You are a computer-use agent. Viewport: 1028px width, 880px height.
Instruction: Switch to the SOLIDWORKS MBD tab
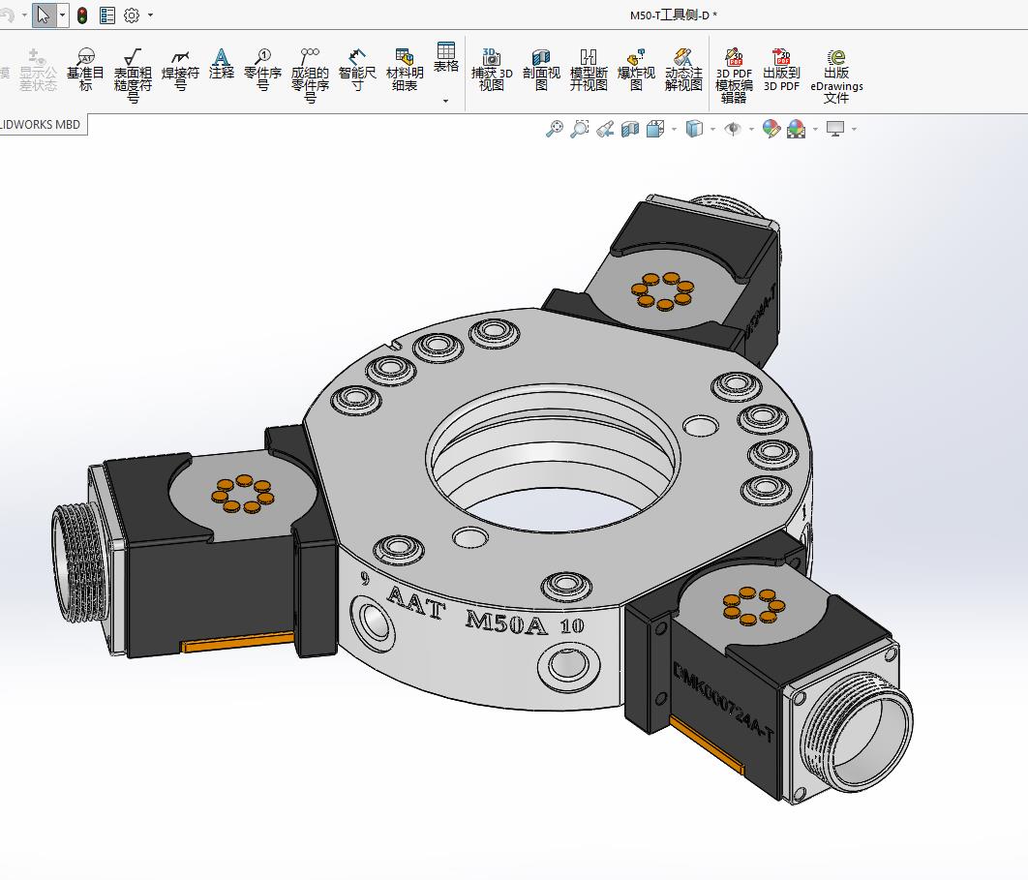40,125
